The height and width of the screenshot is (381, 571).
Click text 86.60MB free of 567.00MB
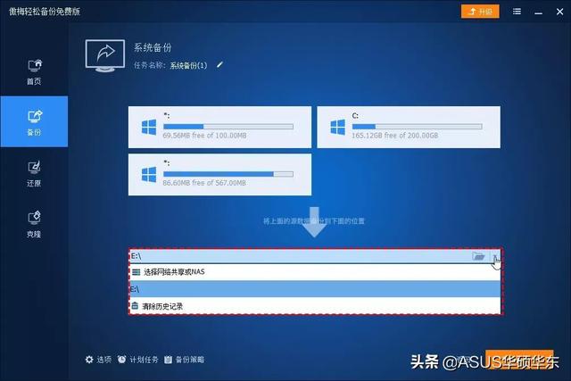click(x=204, y=183)
